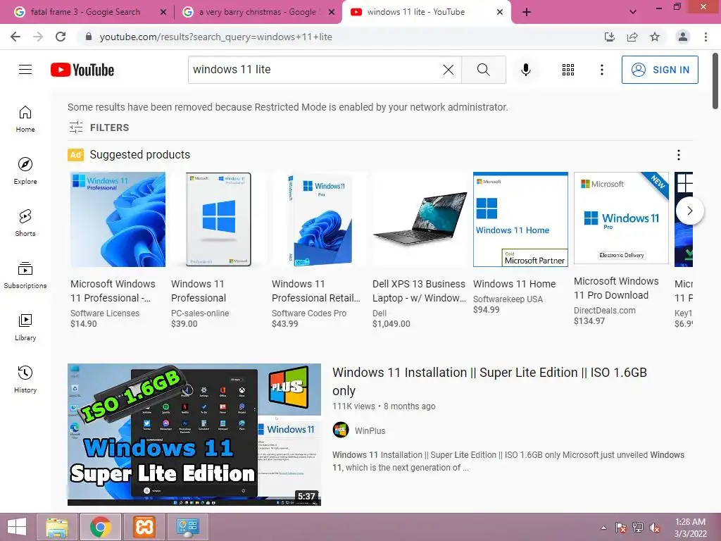The height and width of the screenshot is (541, 721).
Task: Open Windows 11 Professional Retail $43.99 listing
Action: pos(316,291)
